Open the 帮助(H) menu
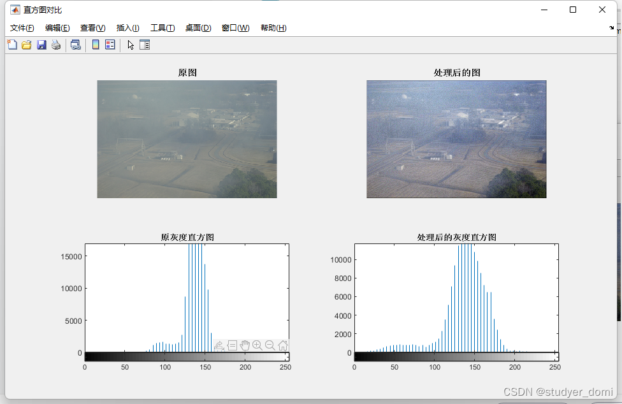622x404 pixels. coord(273,28)
